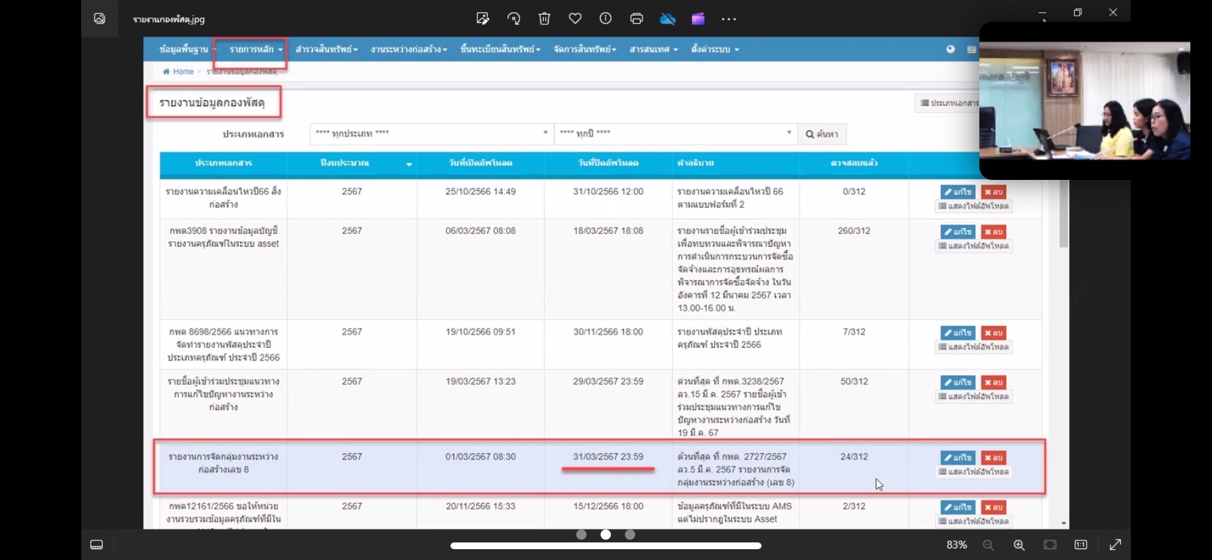Click the 83% zoom level value
The image size is (1212, 560).
[956, 544]
